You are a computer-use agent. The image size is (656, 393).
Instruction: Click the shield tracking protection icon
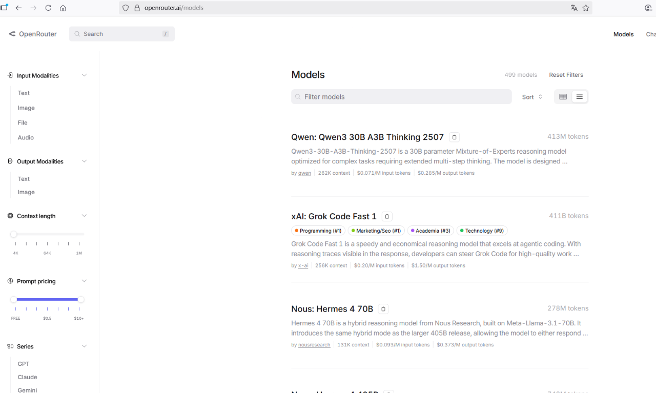pyautogui.click(x=126, y=8)
